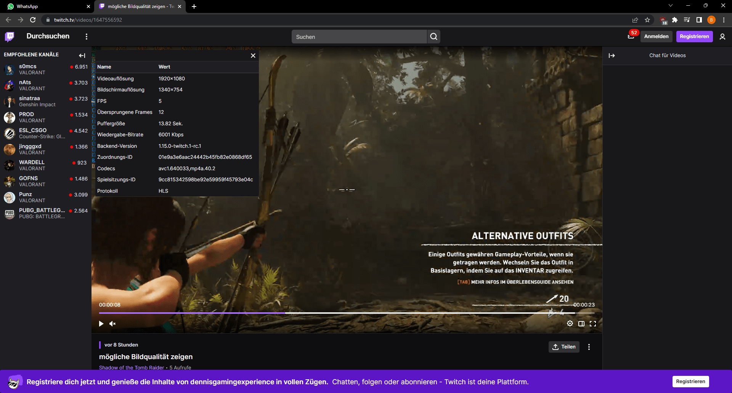Open the media control icon in toolbar
The image size is (732, 393).
coord(687,20)
